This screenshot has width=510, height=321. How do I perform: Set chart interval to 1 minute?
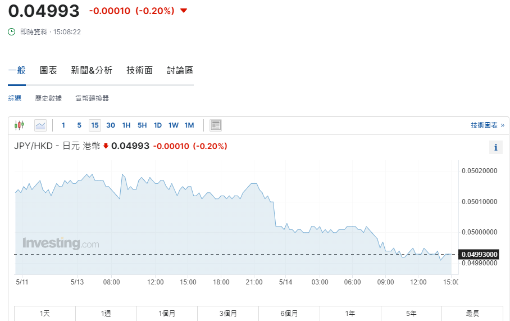click(63, 125)
